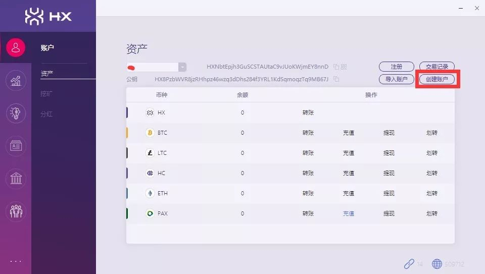Click the 资产 page heading
Image resolution: width=485 pixels, height=274 pixels.
tap(137, 49)
